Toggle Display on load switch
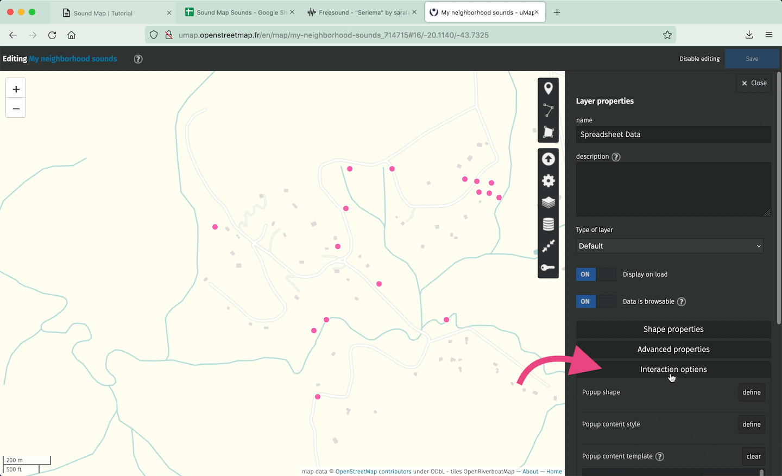782x476 pixels. [596, 275]
